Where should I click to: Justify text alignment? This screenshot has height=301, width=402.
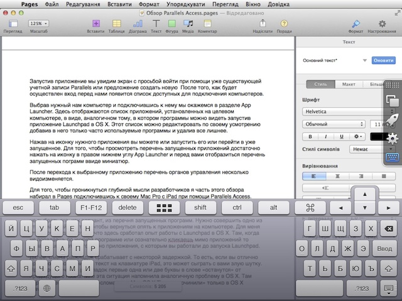(x=384, y=176)
